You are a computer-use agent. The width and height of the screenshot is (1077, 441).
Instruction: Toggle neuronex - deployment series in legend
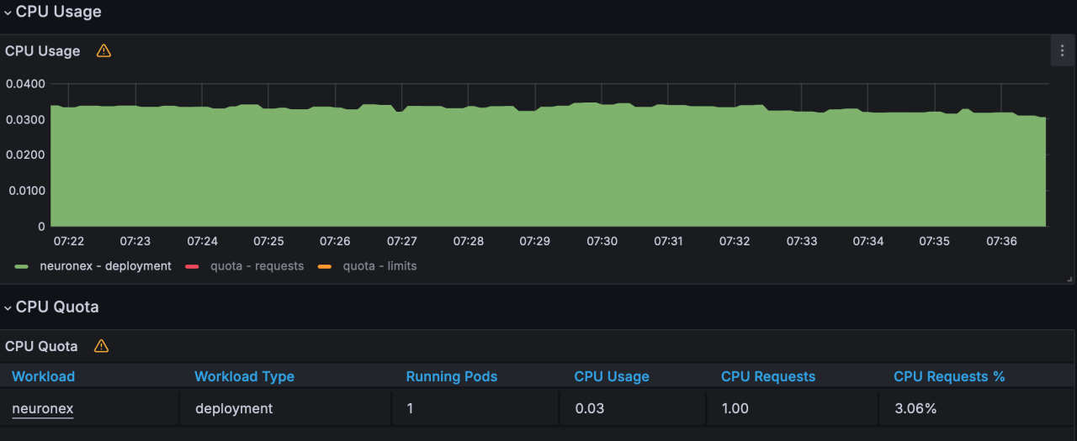[x=105, y=266]
